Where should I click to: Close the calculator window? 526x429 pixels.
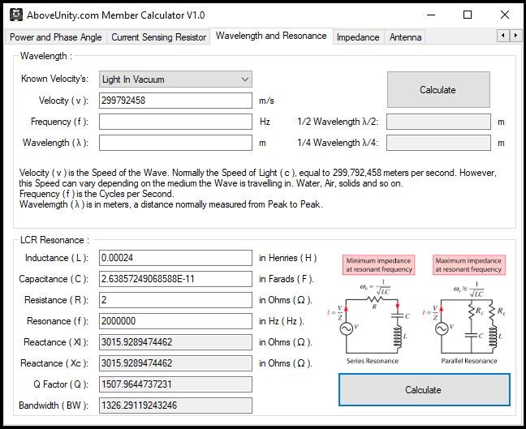(x=505, y=15)
